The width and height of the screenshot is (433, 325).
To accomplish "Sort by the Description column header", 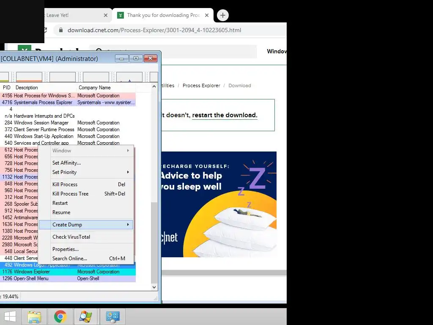I will [44, 88].
